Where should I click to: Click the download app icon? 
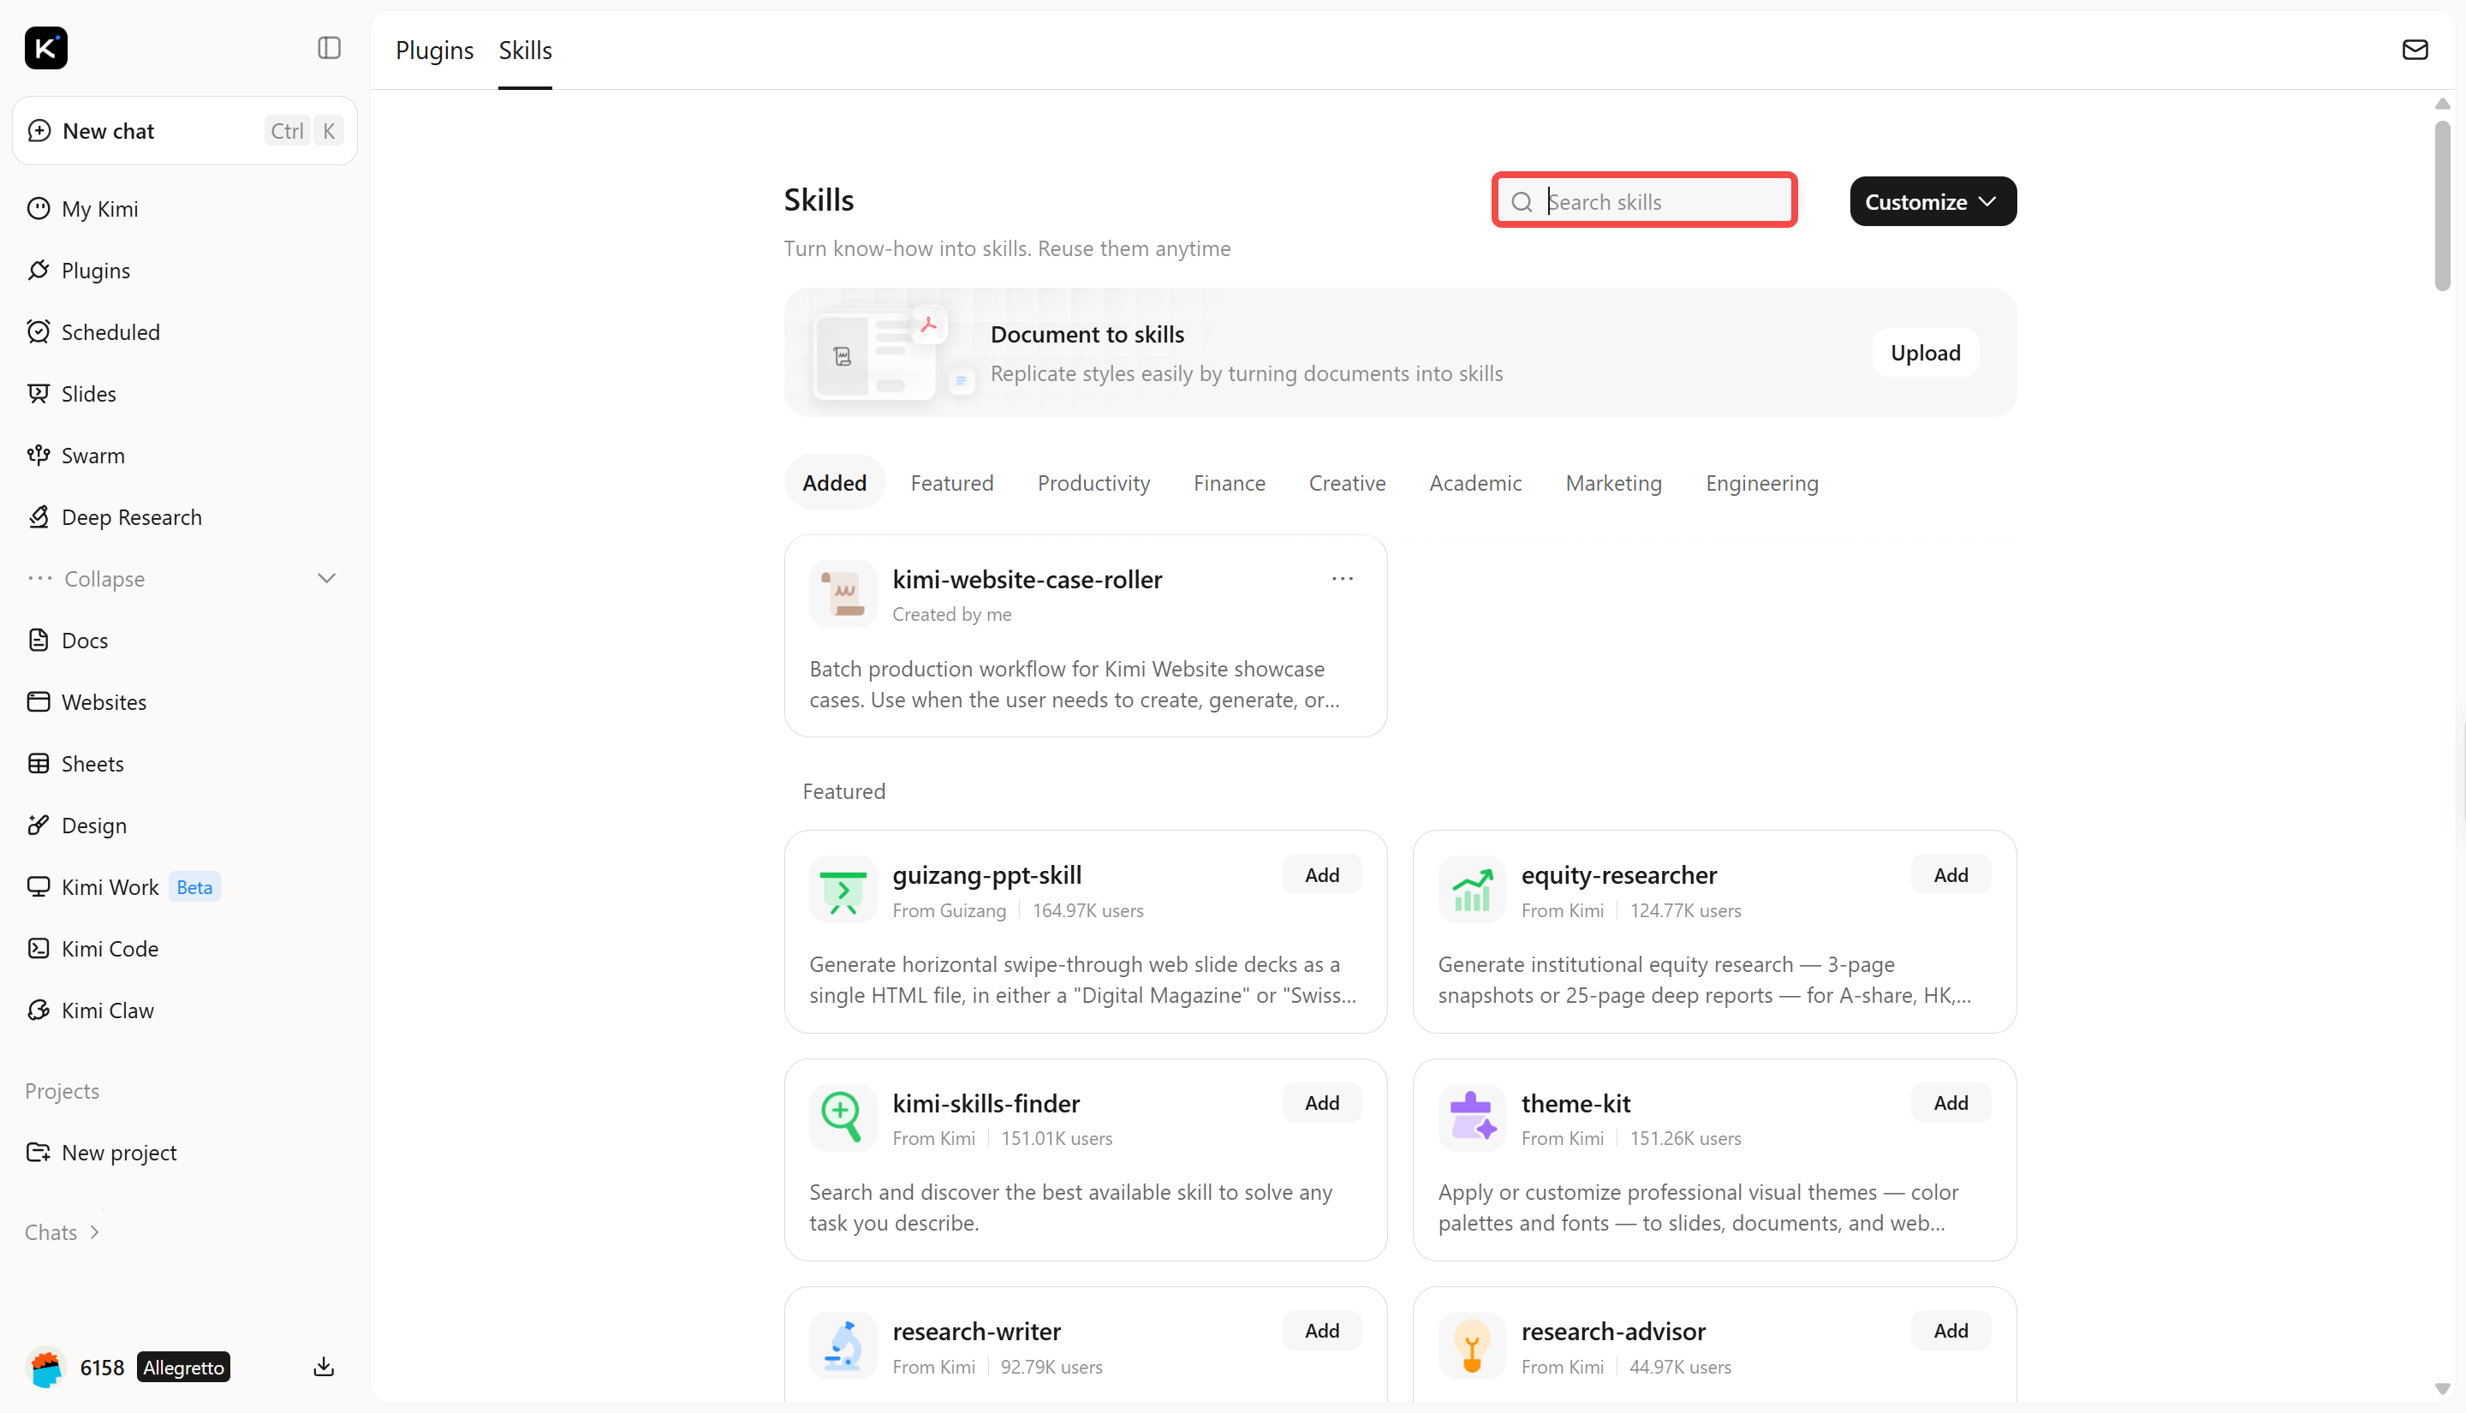[x=324, y=1368]
